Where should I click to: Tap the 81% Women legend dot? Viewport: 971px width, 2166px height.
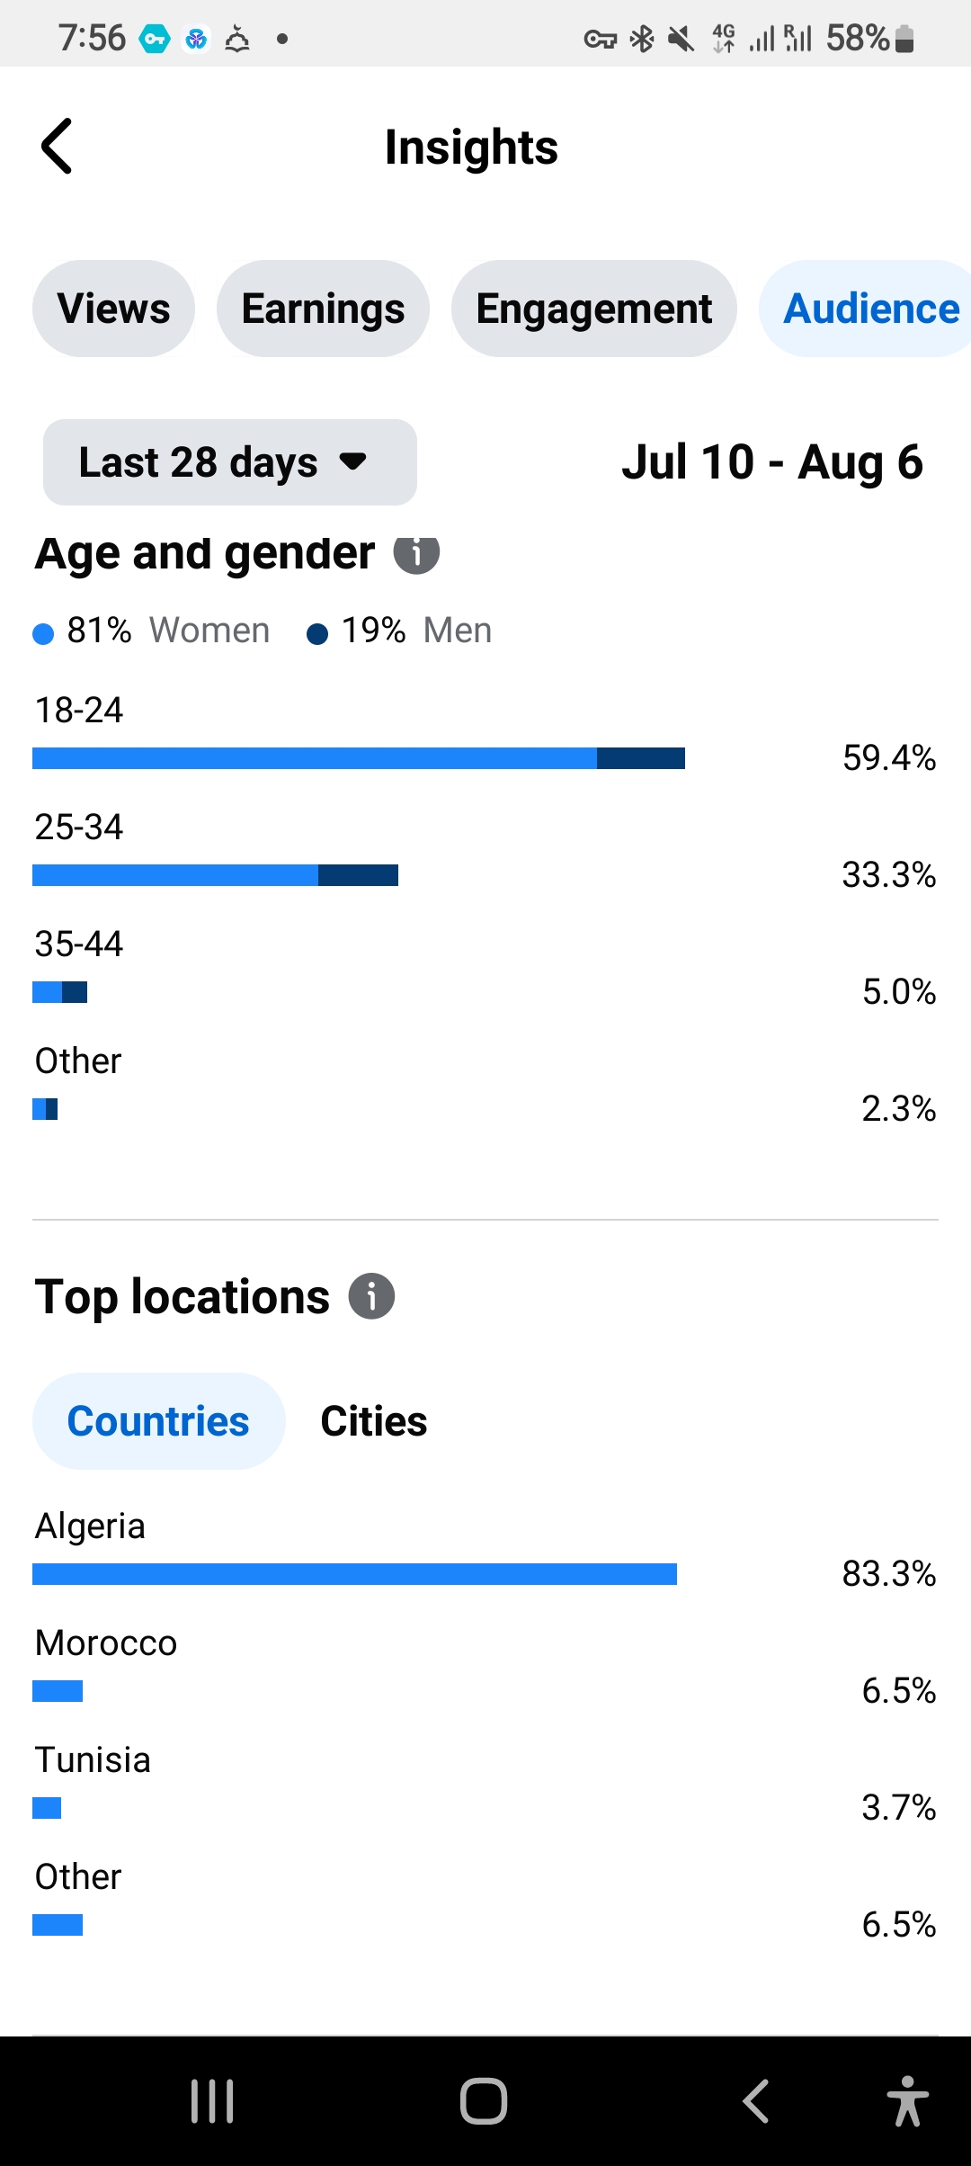point(43,634)
